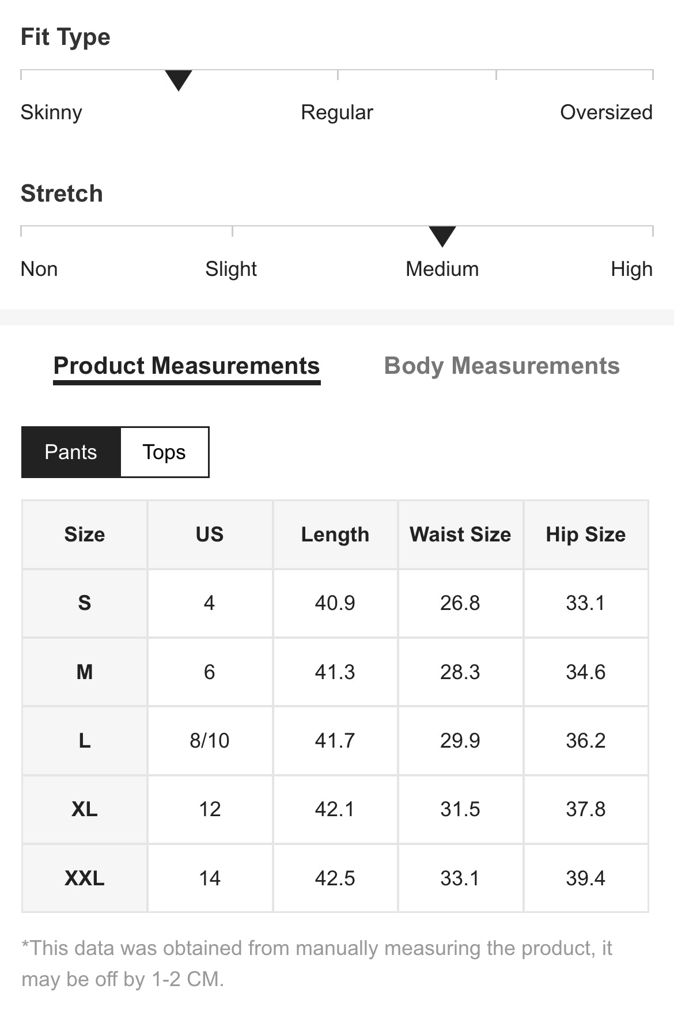This screenshot has height=1027, width=674.
Task: Click the Length column header
Action: [x=335, y=535]
